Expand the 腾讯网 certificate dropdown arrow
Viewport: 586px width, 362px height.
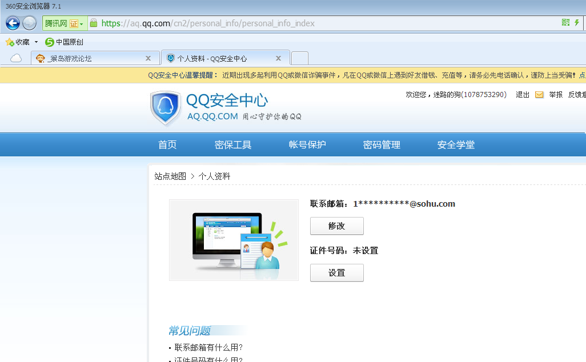pos(82,24)
